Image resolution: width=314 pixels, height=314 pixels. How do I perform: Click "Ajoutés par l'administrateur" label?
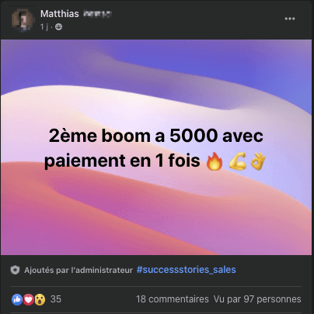(x=78, y=270)
